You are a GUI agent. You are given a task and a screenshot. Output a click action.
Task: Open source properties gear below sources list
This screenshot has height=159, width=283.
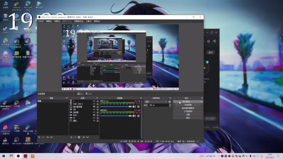(x=79, y=137)
